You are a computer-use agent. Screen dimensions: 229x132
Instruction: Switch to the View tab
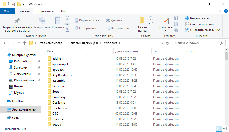click(64, 11)
